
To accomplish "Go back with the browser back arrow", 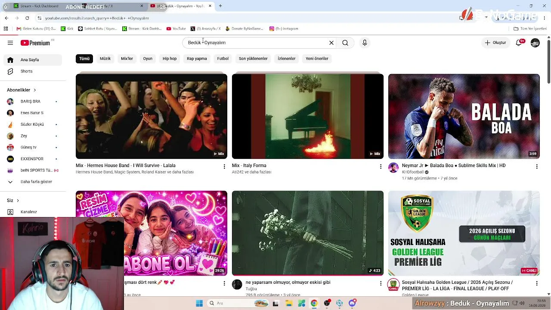I will [x=6, y=18].
